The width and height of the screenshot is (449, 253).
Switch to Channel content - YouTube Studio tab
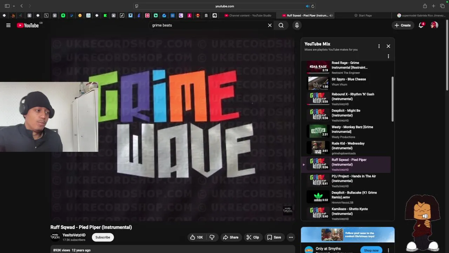point(248,15)
